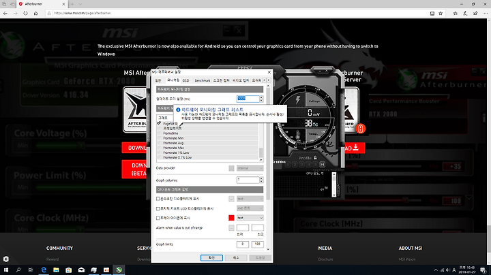Open the favorites hub icon

[x=456, y=13]
